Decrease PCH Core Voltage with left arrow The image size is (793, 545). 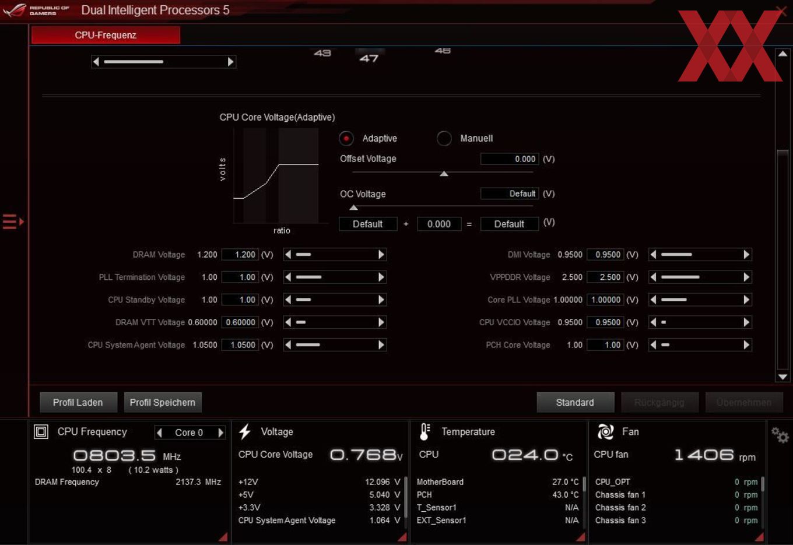coord(653,345)
